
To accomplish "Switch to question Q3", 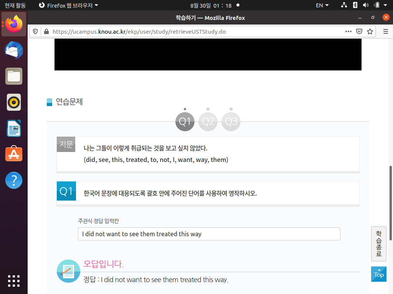I will [231, 122].
